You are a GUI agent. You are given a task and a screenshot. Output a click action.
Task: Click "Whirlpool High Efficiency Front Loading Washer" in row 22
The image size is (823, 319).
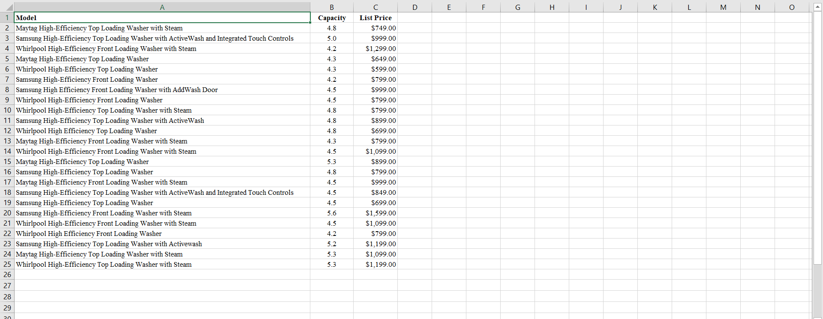coord(162,233)
